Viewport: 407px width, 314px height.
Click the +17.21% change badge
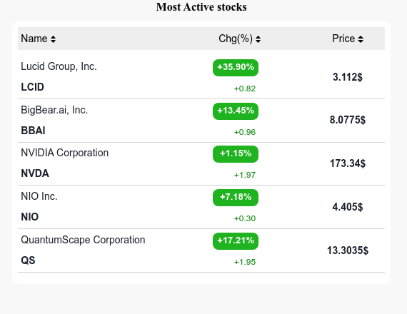tap(236, 241)
